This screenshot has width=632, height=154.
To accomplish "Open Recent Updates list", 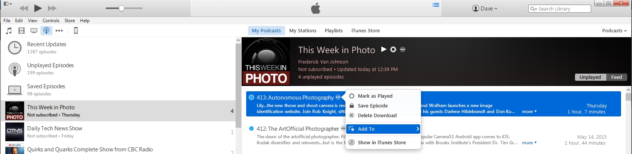I will coord(118,48).
